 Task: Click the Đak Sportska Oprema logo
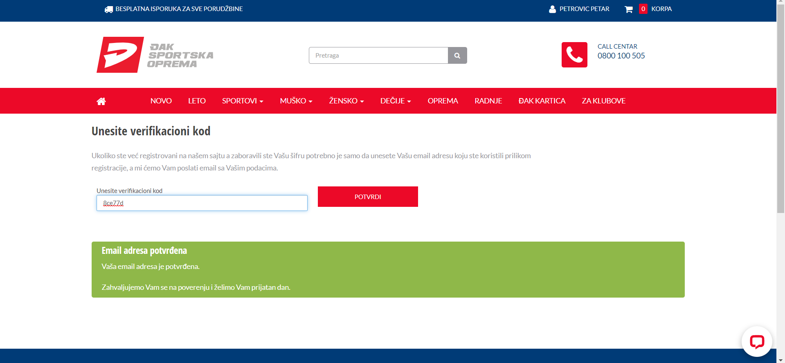[x=155, y=55]
